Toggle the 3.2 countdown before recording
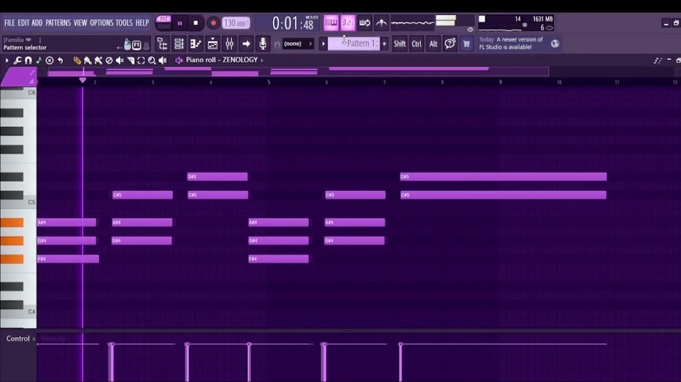Screen dimensions: 681x382 348,23
